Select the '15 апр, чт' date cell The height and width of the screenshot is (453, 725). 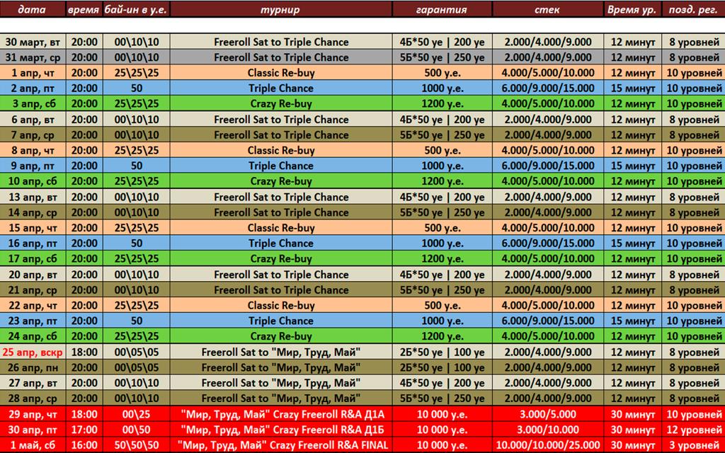(33, 228)
